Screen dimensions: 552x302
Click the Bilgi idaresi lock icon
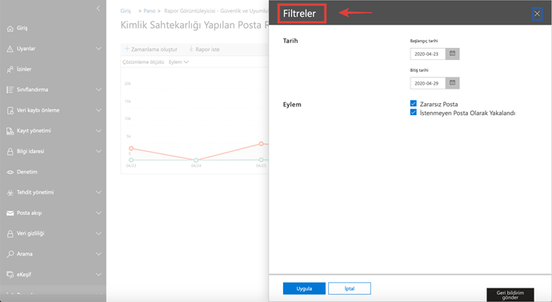click(x=10, y=152)
